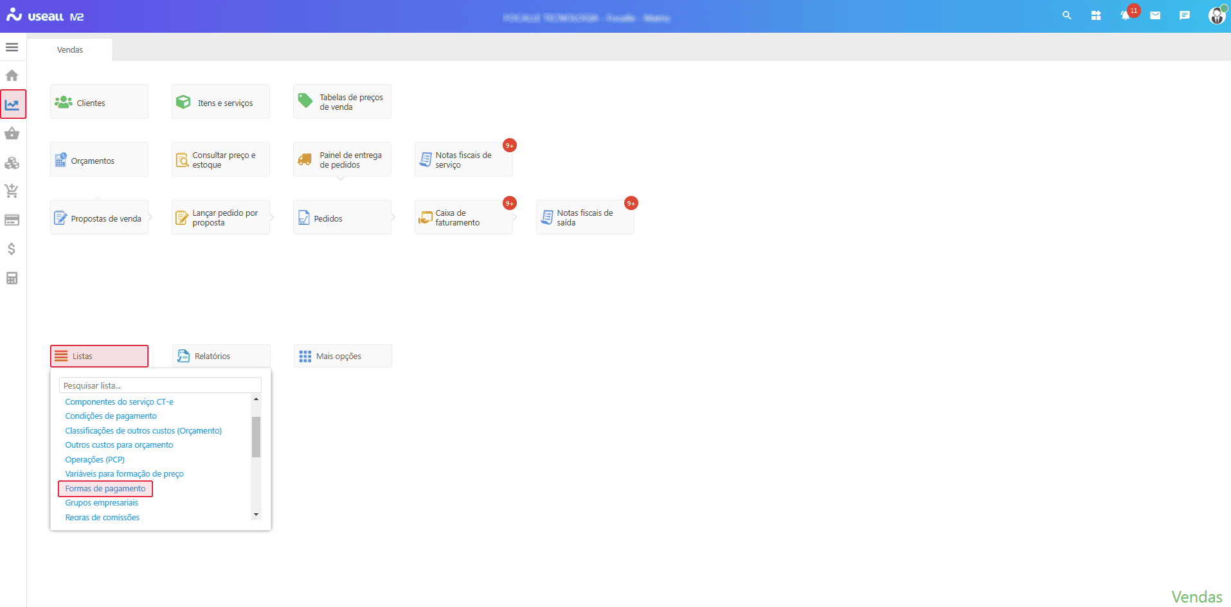Open Notas fiscais de saída

point(584,218)
